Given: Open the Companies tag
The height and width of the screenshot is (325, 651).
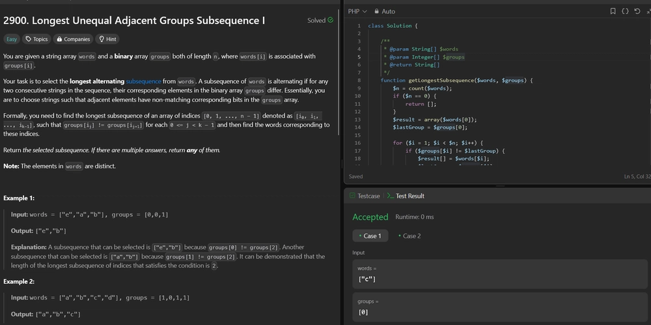Looking at the screenshot, I should click(x=73, y=39).
